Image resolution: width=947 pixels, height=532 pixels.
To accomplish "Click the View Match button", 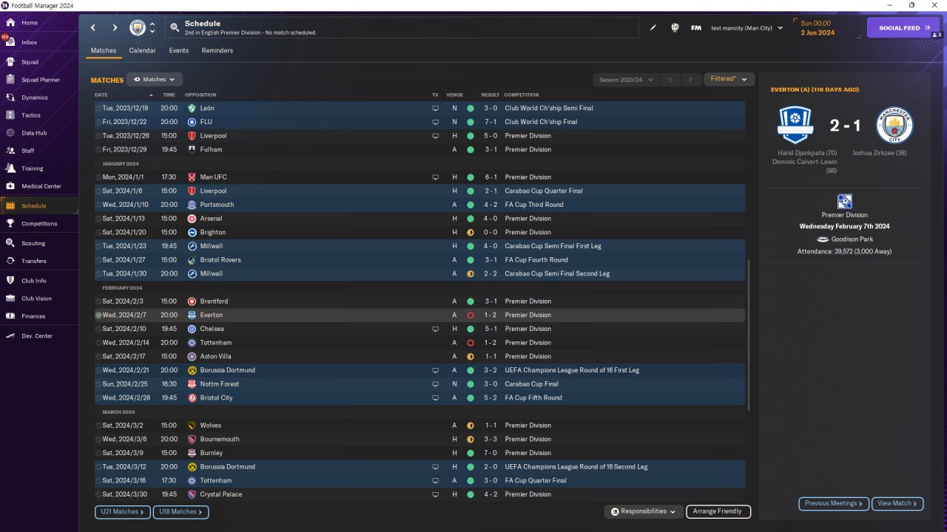I will (897, 503).
